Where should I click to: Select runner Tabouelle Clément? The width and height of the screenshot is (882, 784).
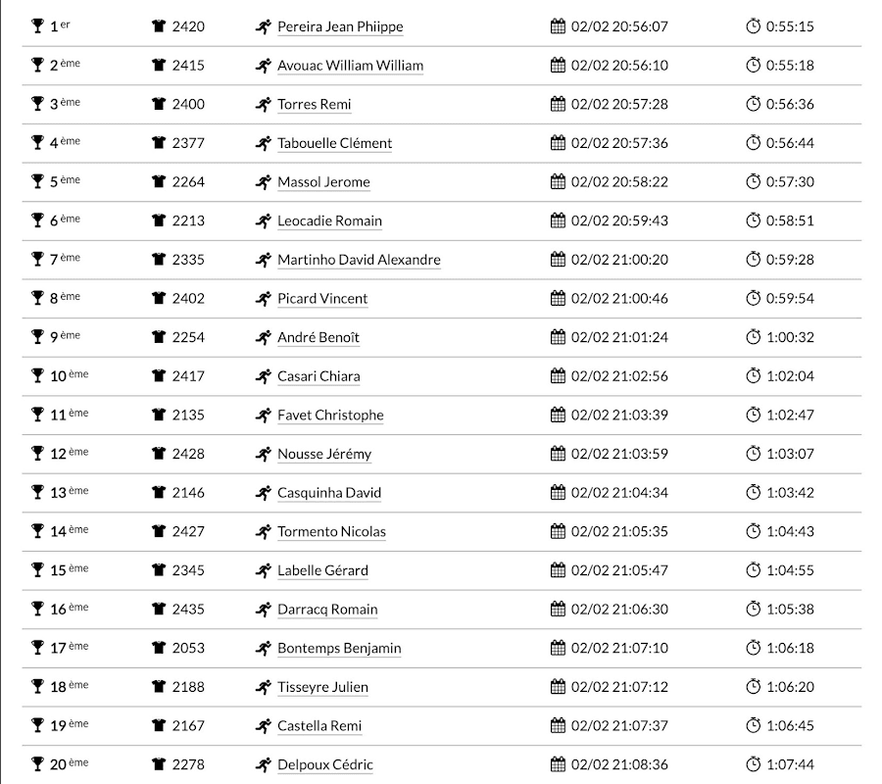click(x=334, y=143)
